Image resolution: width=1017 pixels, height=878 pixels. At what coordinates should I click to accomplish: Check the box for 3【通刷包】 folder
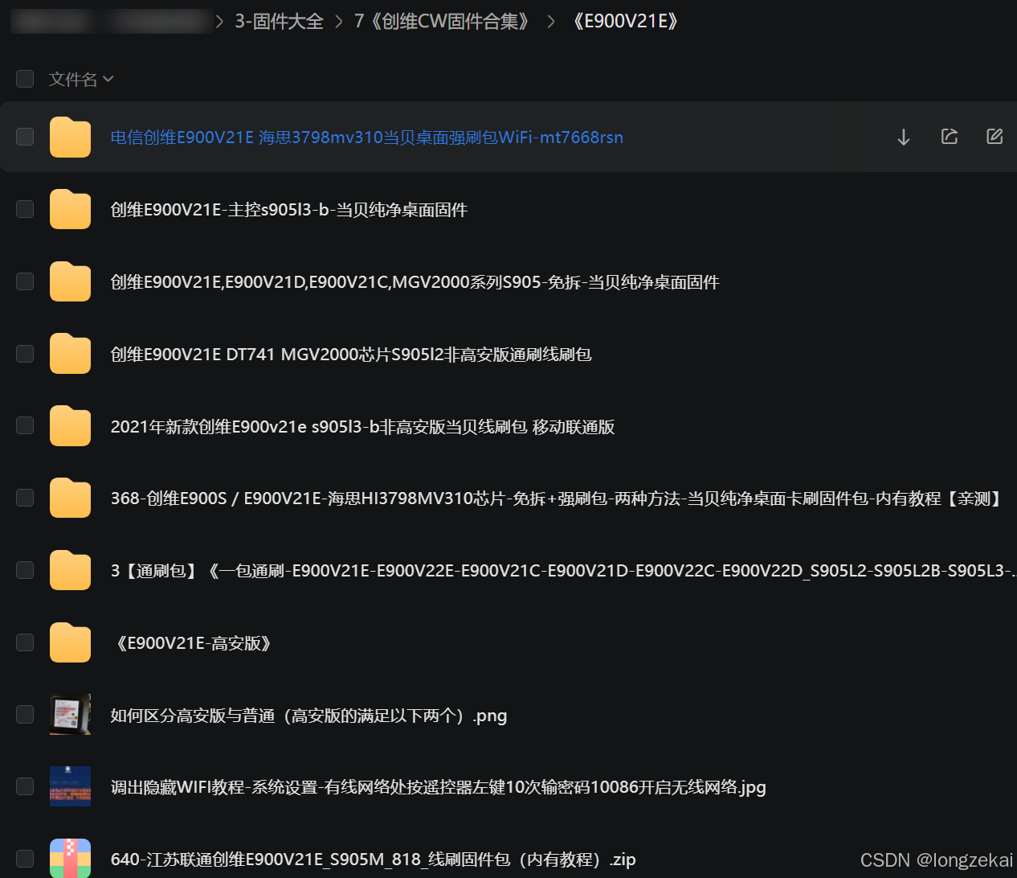pos(25,570)
